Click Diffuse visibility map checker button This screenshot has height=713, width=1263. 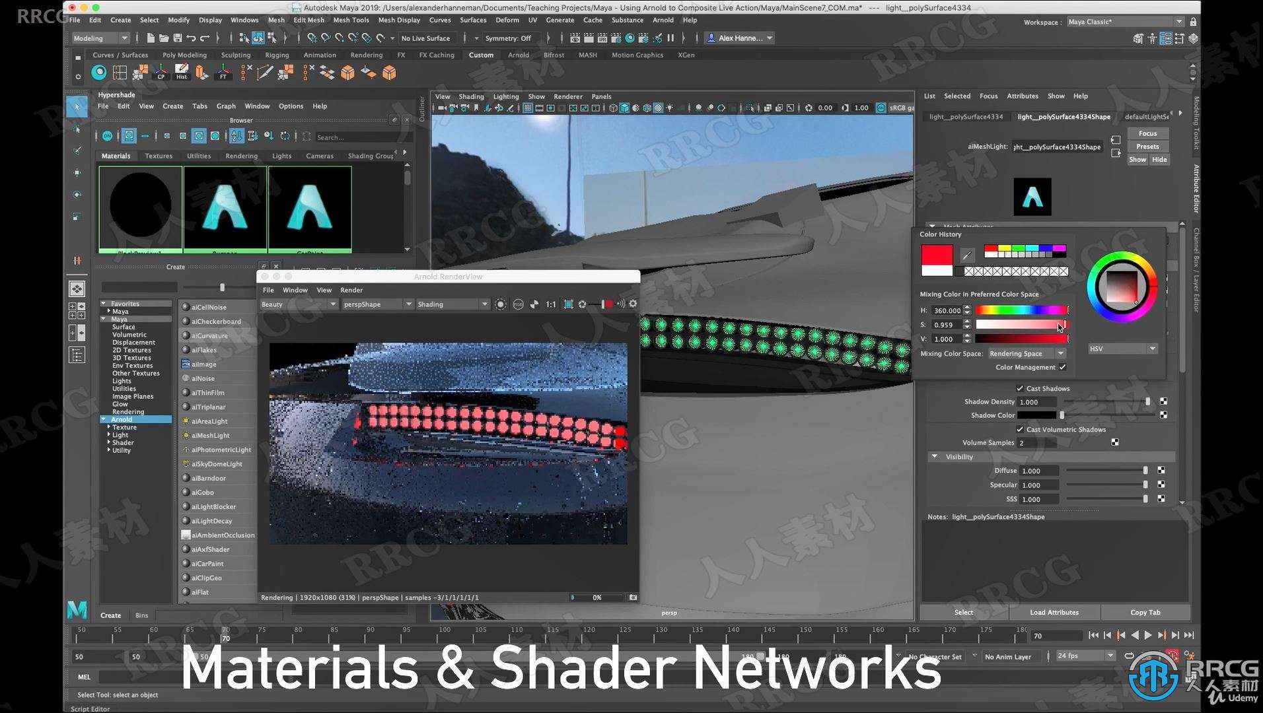click(1161, 471)
